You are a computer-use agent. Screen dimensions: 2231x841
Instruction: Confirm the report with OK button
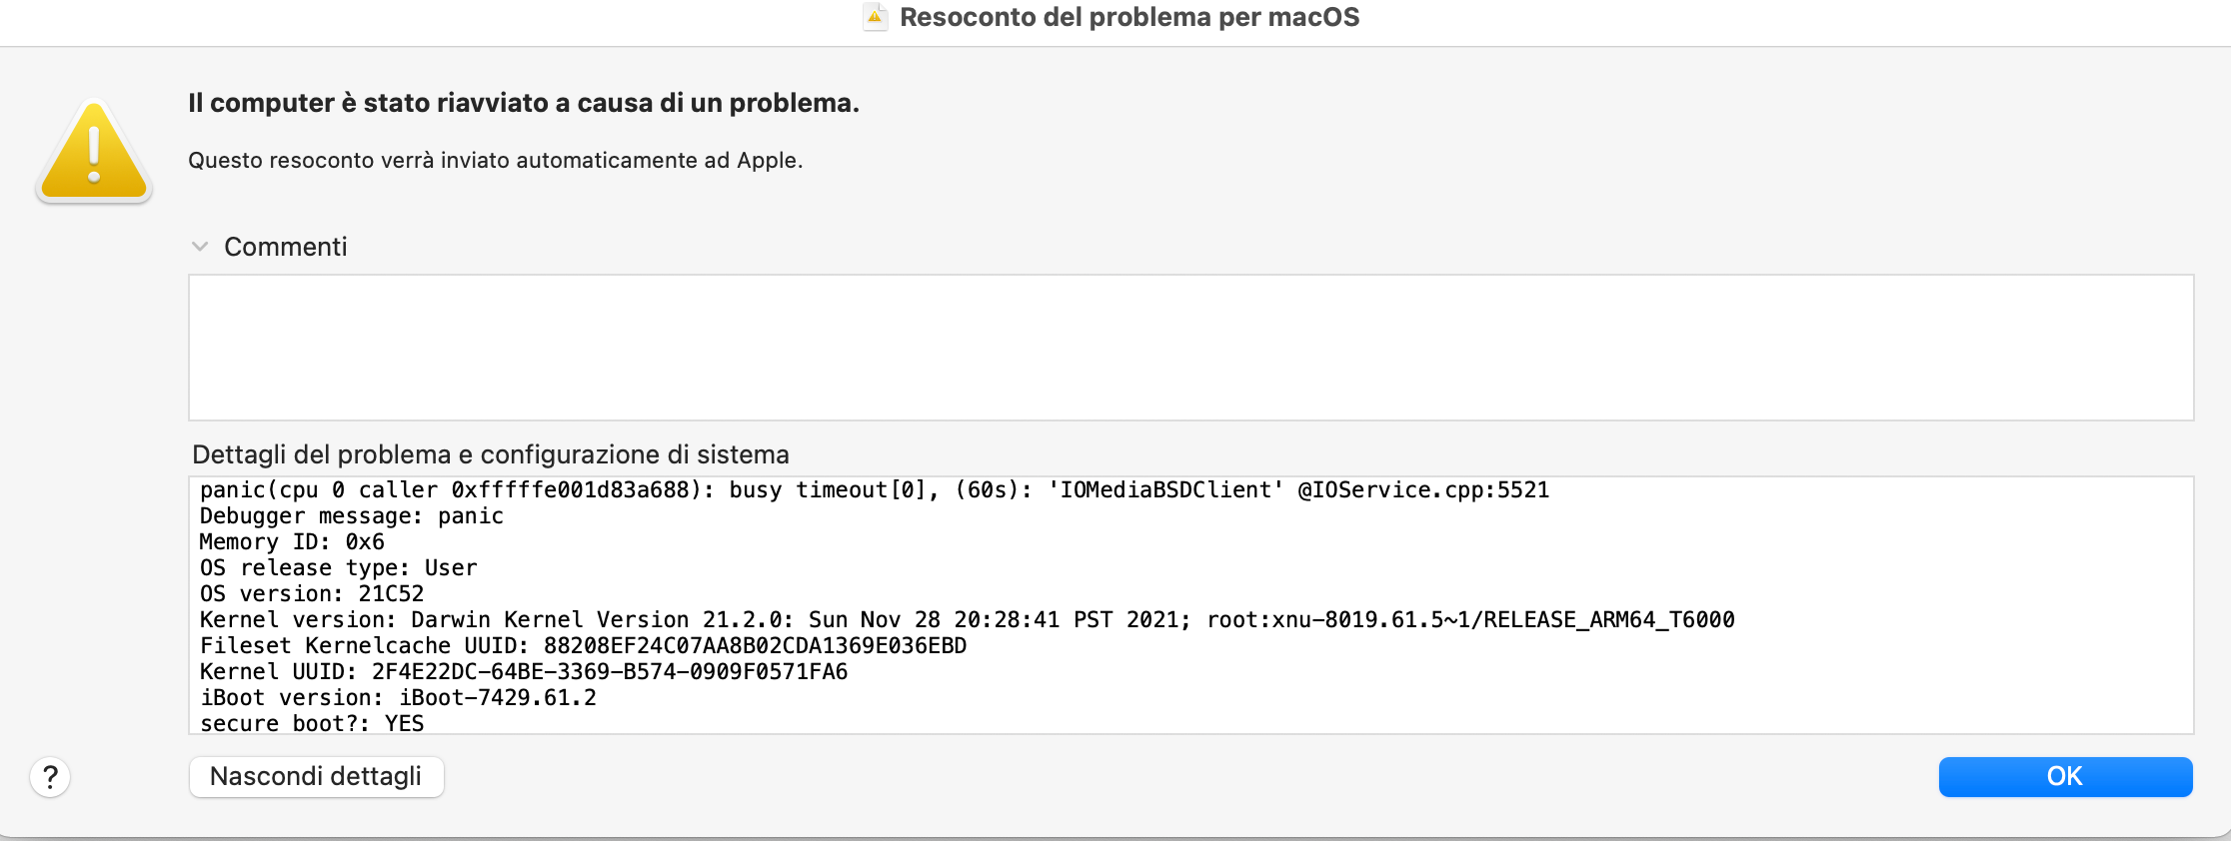pyautogui.click(x=2065, y=776)
